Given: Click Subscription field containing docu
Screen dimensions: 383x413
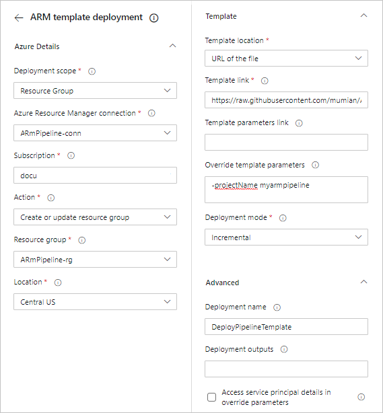Looking at the screenshot, I should pyautogui.click(x=95, y=175).
